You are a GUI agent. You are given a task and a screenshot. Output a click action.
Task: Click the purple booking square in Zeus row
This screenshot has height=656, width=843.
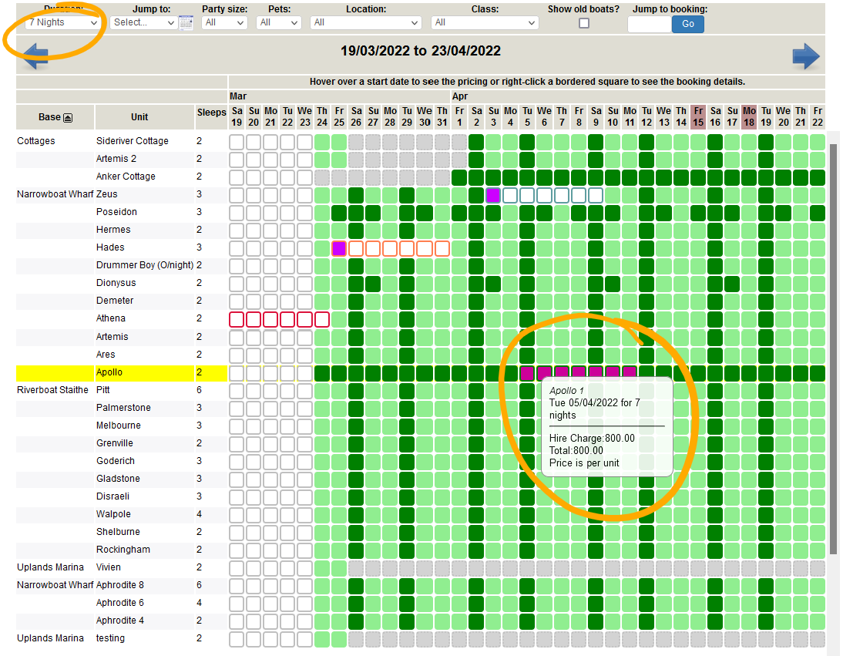[493, 195]
